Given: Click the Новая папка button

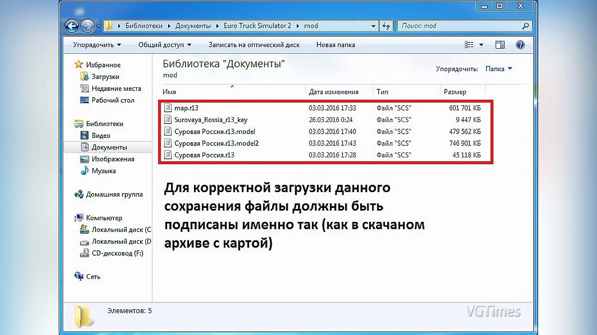Looking at the screenshot, I should pos(335,45).
